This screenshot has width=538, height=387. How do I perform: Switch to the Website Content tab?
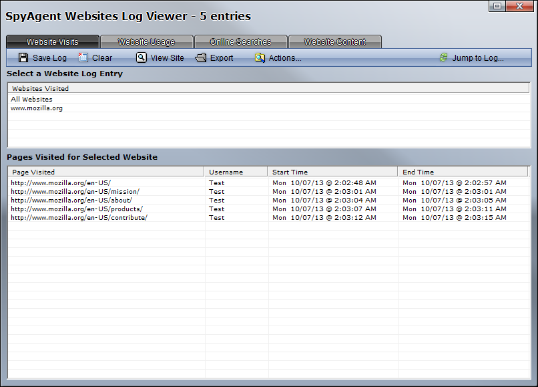point(334,42)
